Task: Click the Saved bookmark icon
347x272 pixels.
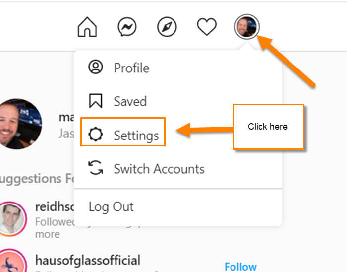Action: pyautogui.click(x=96, y=101)
